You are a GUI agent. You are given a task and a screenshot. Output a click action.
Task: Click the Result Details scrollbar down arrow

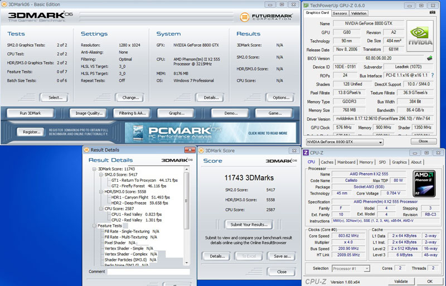[x=187, y=263]
